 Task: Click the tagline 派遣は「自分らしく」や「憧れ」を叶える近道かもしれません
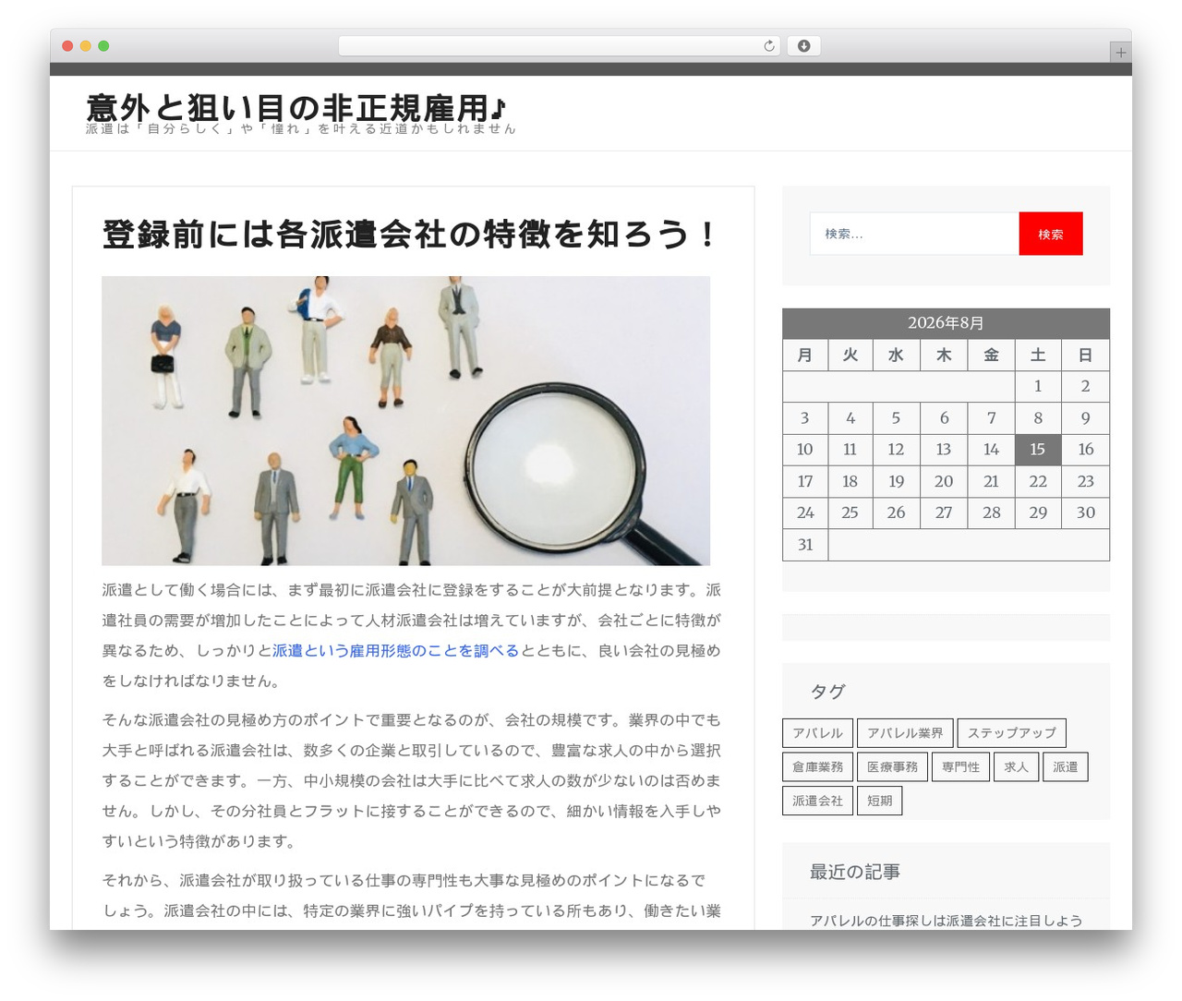pos(301,129)
